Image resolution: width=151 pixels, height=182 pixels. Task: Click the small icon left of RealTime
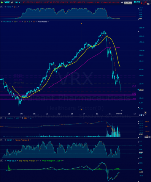122,2
